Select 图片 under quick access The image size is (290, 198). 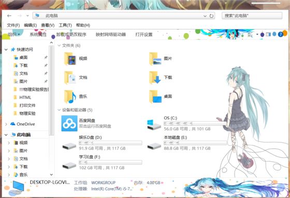(23, 81)
